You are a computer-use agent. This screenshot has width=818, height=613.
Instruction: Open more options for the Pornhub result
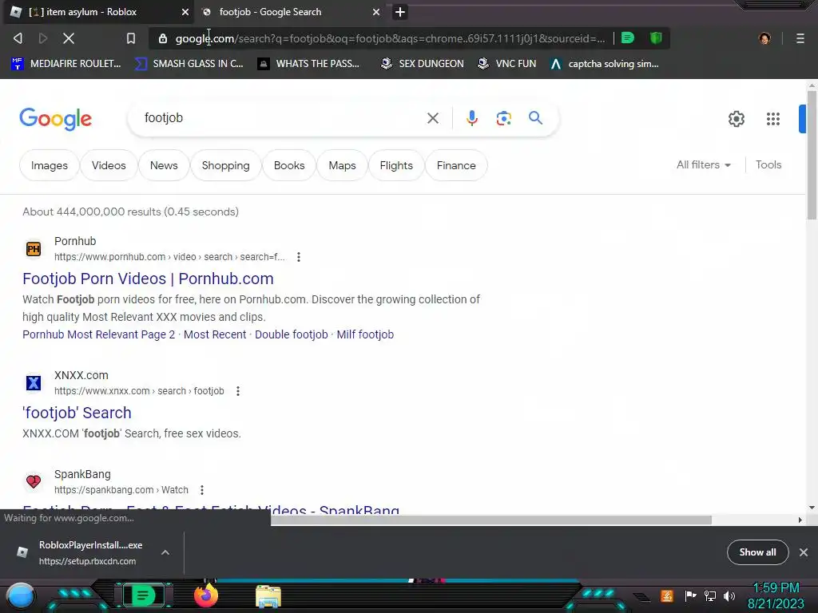click(x=299, y=257)
